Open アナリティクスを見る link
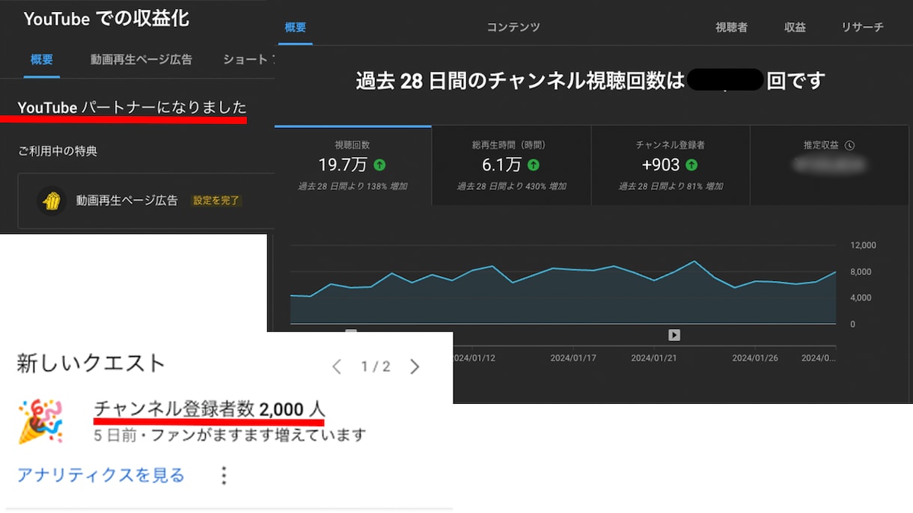The image size is (913, 513). [x=101, y=475]
